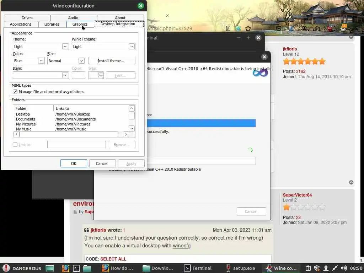Screen dimensions: 364x273
Task: Bookmark this page with the star icon
Action: click(248, 28)
